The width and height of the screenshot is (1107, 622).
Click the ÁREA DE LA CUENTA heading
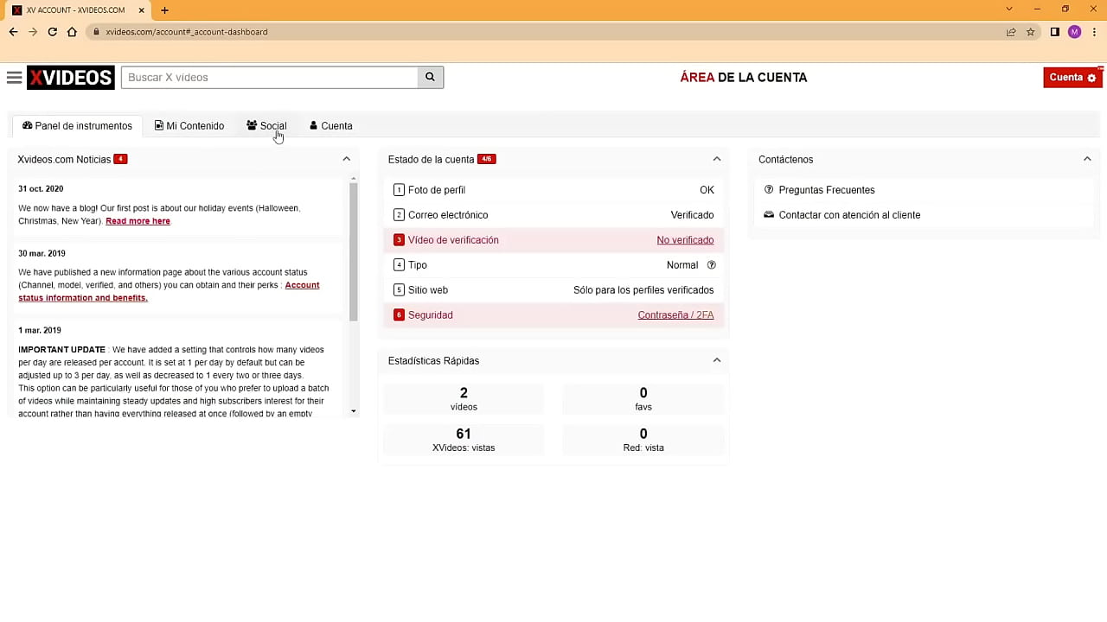click(x=744, y=78)
